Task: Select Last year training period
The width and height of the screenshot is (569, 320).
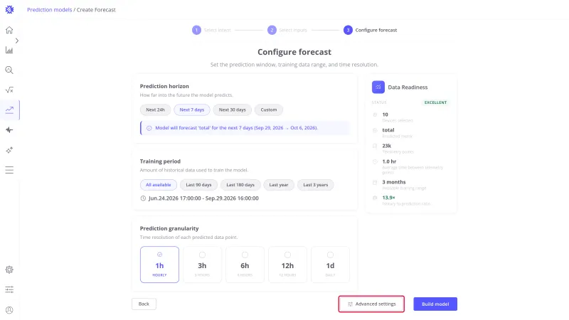Action: pyautogui.click(x=279, y=185)
